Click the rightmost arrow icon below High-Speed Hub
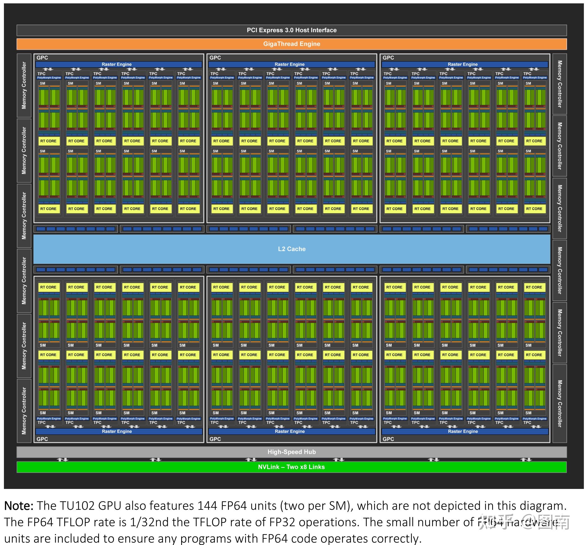This screenshot has width=585, height=545. [526, 459]
